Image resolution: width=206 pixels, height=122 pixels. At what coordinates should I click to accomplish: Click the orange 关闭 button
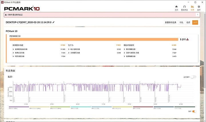[195, 23]
